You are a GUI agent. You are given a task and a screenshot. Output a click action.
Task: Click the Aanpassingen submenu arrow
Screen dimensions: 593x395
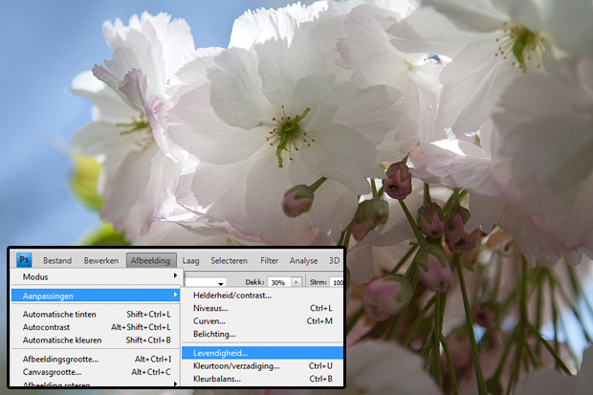tap(175, 295)
